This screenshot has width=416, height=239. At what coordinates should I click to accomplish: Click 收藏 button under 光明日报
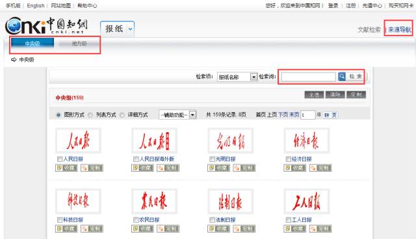[218, 168]
